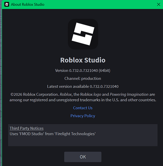The image size is (163, 166).
Task: Click the italic word logo in copyright
Action: 97,95
